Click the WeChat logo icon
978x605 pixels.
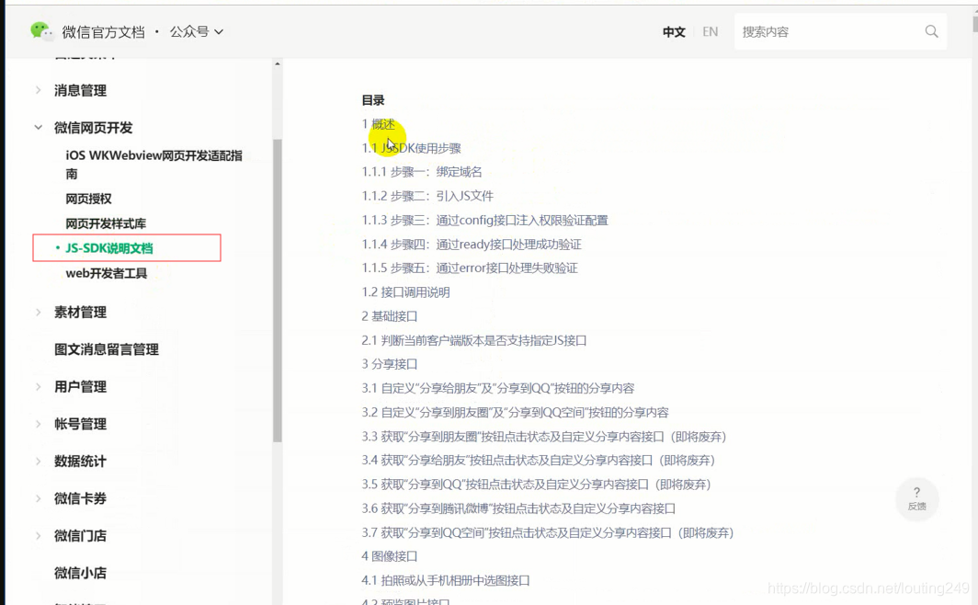[x=41, y=31]
